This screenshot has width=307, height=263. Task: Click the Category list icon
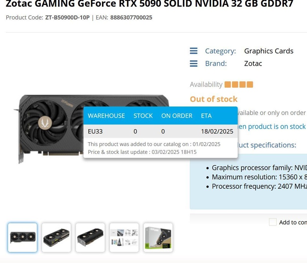coord(194,51)
